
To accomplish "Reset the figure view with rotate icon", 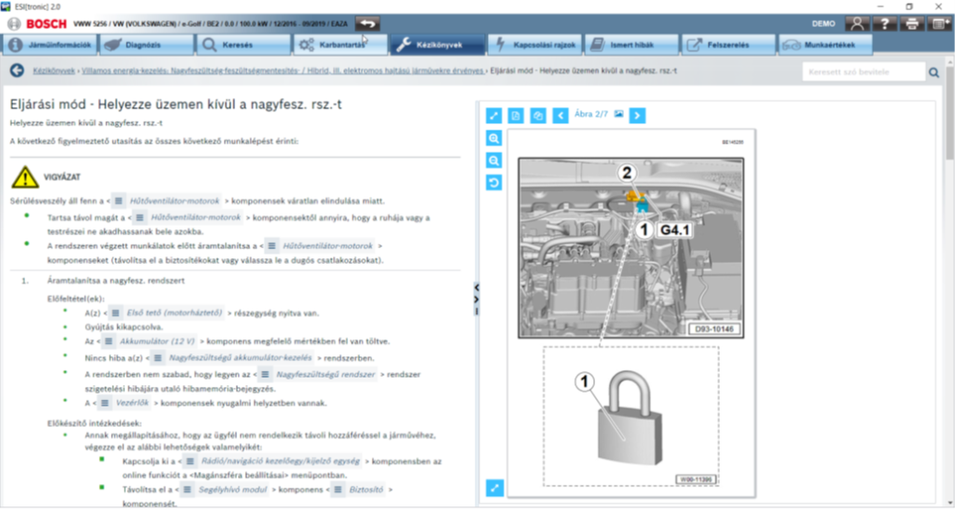I will [x=494, y=183].
